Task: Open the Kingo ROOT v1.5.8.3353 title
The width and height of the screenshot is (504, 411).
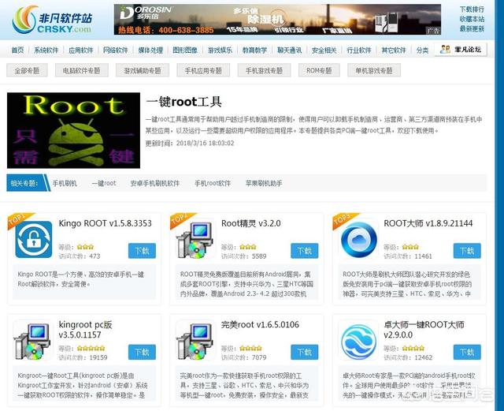Action: click(105, 223)
